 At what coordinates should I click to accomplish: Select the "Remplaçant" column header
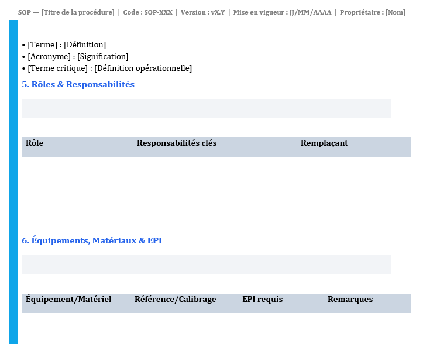[324, 143]
